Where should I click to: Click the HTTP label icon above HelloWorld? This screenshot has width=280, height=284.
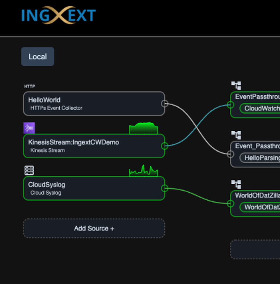(x=30, y=86)
